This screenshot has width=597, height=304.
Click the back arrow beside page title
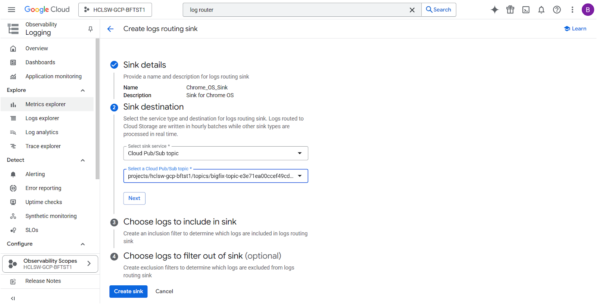[x=110, y=29]
